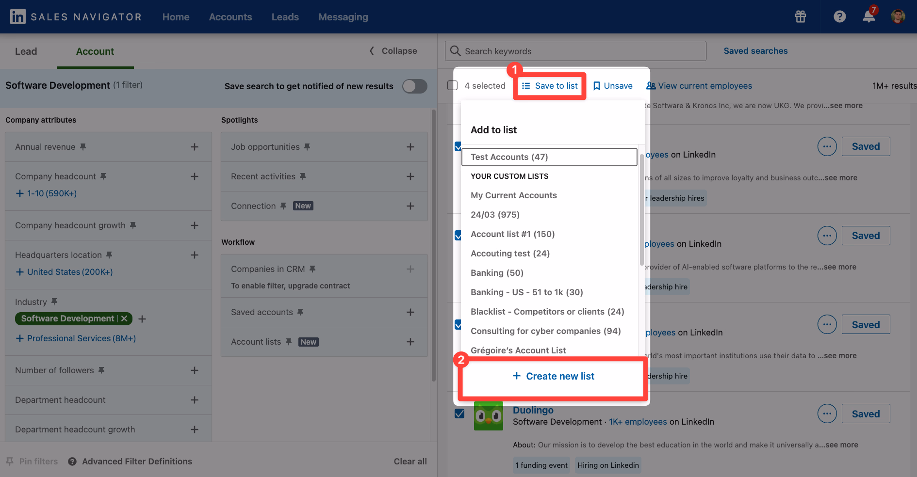The width and height of the screenshot is (917, 477).
Task: Open the profile avatar menu
Action: 898,16
